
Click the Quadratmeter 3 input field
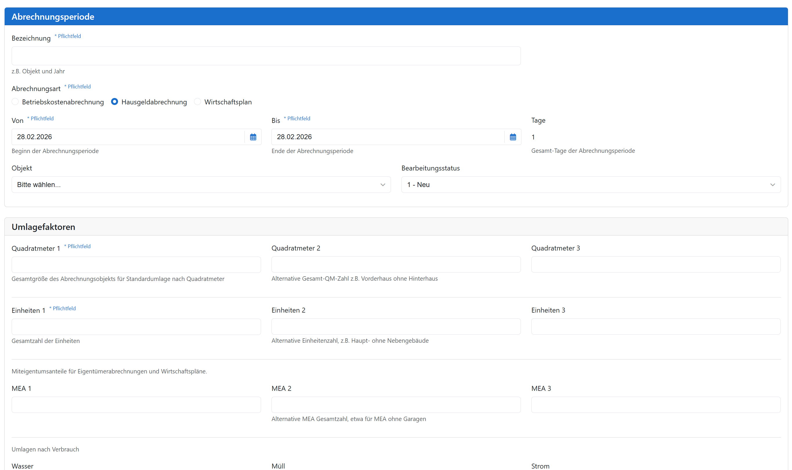655,264
